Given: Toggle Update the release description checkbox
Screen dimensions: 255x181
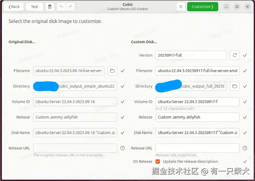Looking at the screenshot, I should point(158,161).
